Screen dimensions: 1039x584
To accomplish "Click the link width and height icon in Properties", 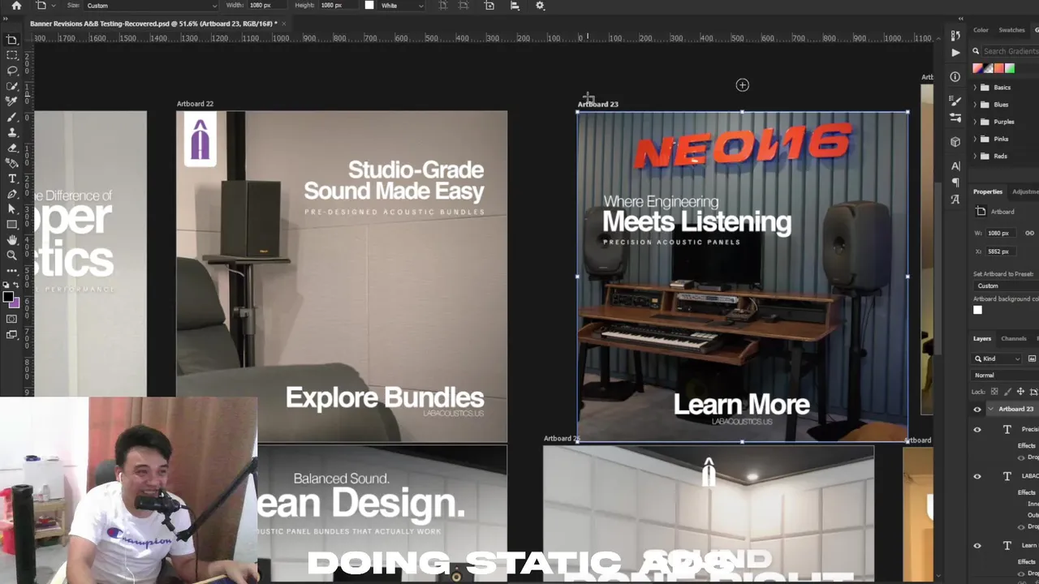I will click(x=1029, y=233).
